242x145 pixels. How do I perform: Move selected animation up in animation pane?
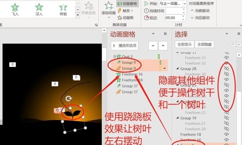(153, 46)
